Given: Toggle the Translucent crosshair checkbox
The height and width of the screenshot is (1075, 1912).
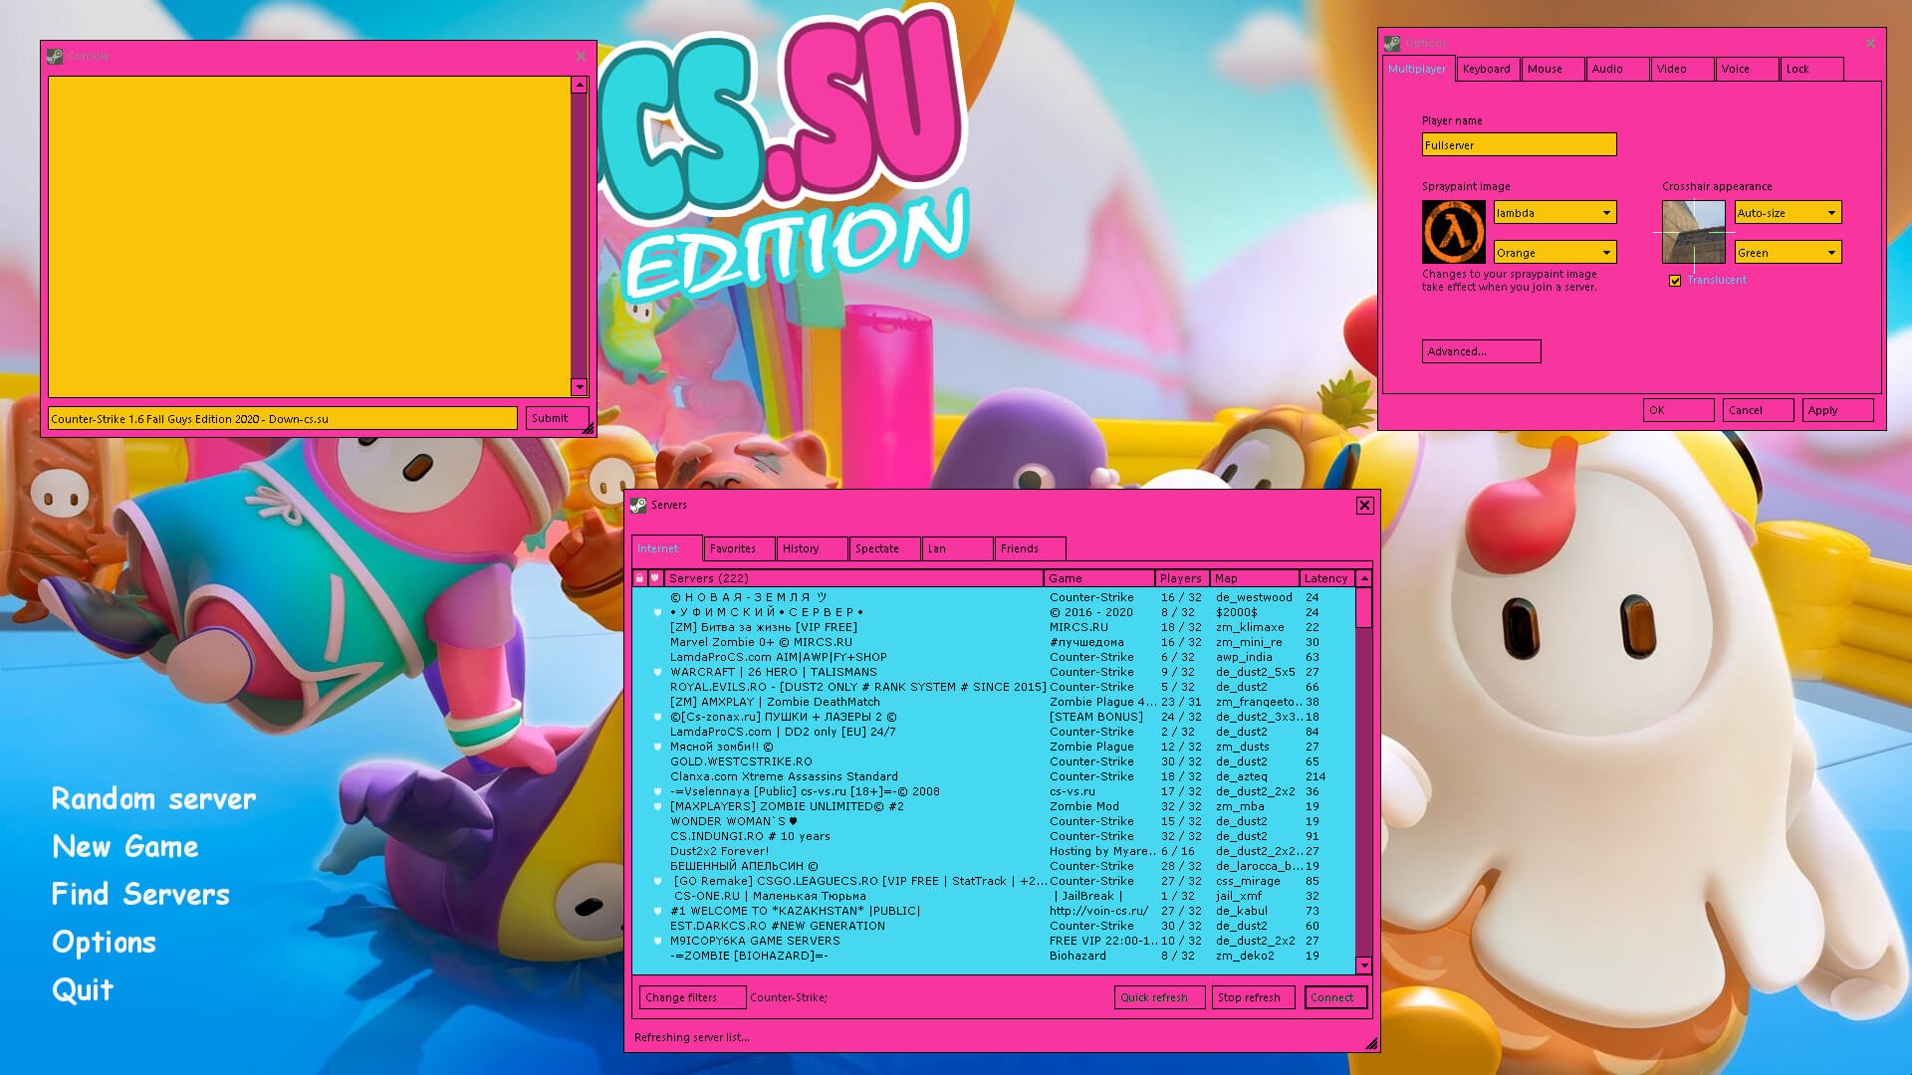Looking at the screenshot, I should 1675,281.
